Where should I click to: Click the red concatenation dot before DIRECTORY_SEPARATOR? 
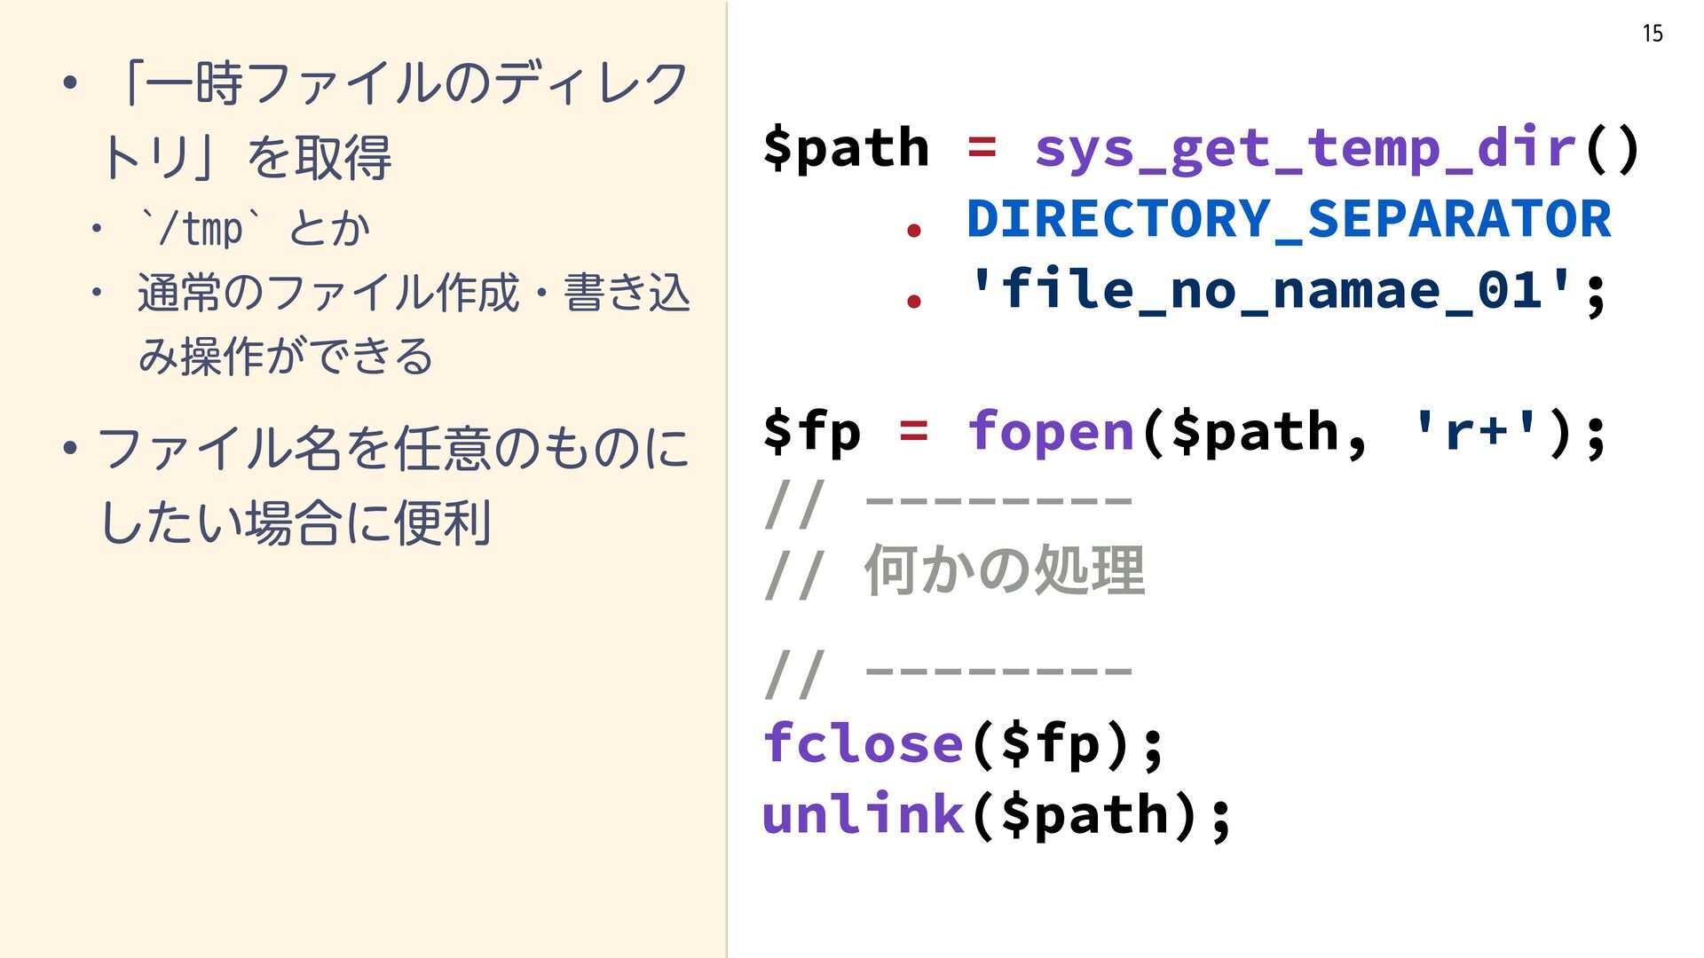pyautogui.click(x=914, y=231)
